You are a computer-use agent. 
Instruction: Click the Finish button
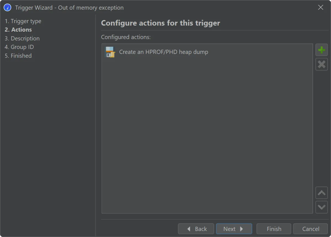click(274, 229)
